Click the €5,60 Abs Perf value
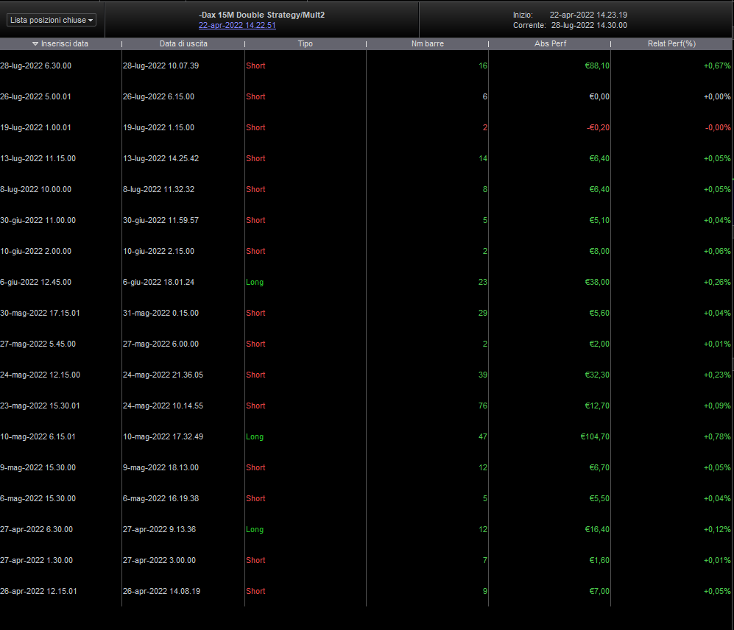The width and height of the screenshot is (734, 630). tap(599, 313)
